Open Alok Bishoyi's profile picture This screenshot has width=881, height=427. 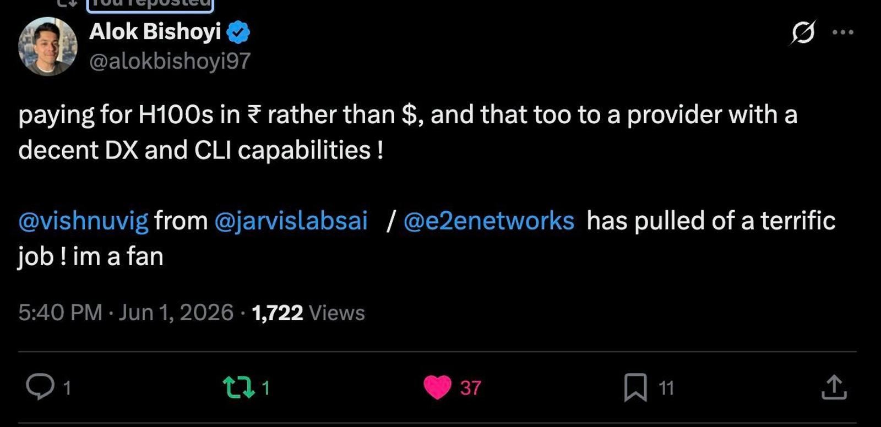pos(48,46)
